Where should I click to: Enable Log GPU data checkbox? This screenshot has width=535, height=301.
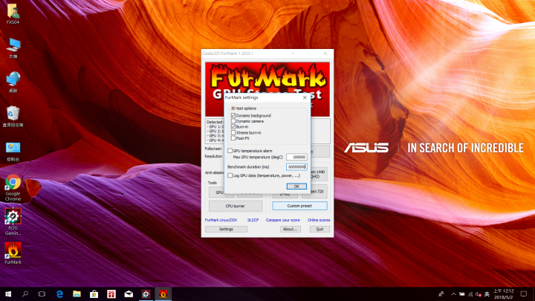click(x=230, y=175)
